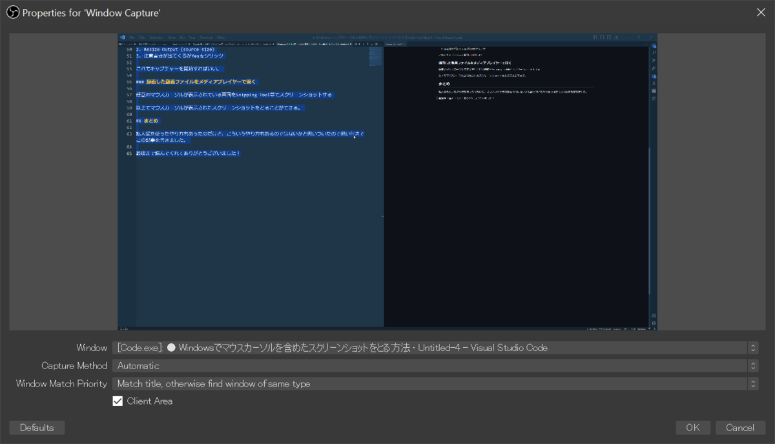Viewport: 775px width, 444px height.
Task: Click the 'Window' field label
Action: click(92, 348)
